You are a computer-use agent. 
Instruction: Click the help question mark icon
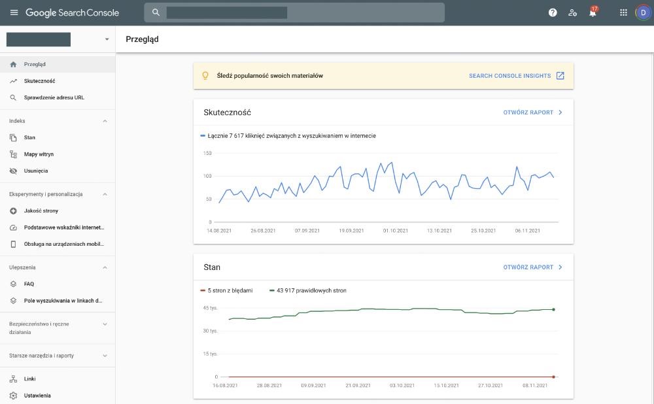point(553,12)
